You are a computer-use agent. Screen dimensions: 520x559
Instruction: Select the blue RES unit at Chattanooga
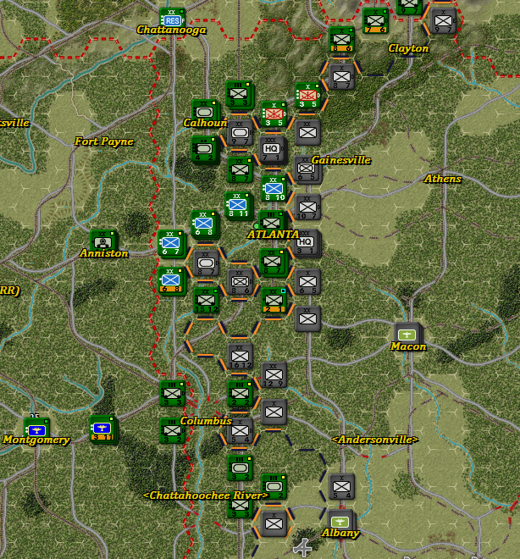coord(172,18)
